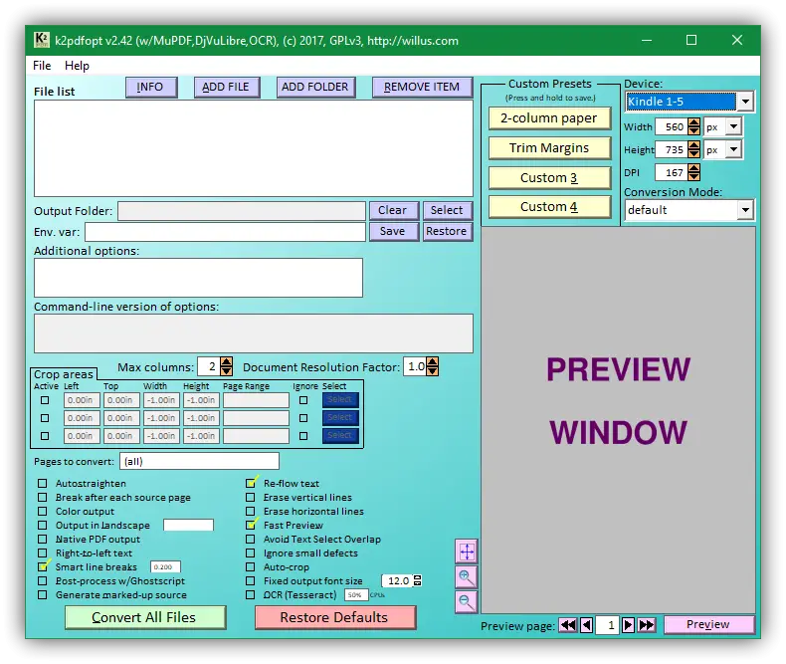The height and width of the screenshot is (664, 786).
Task: Open the Conversion Mode dropdown
Action: [x=745, y=210]
